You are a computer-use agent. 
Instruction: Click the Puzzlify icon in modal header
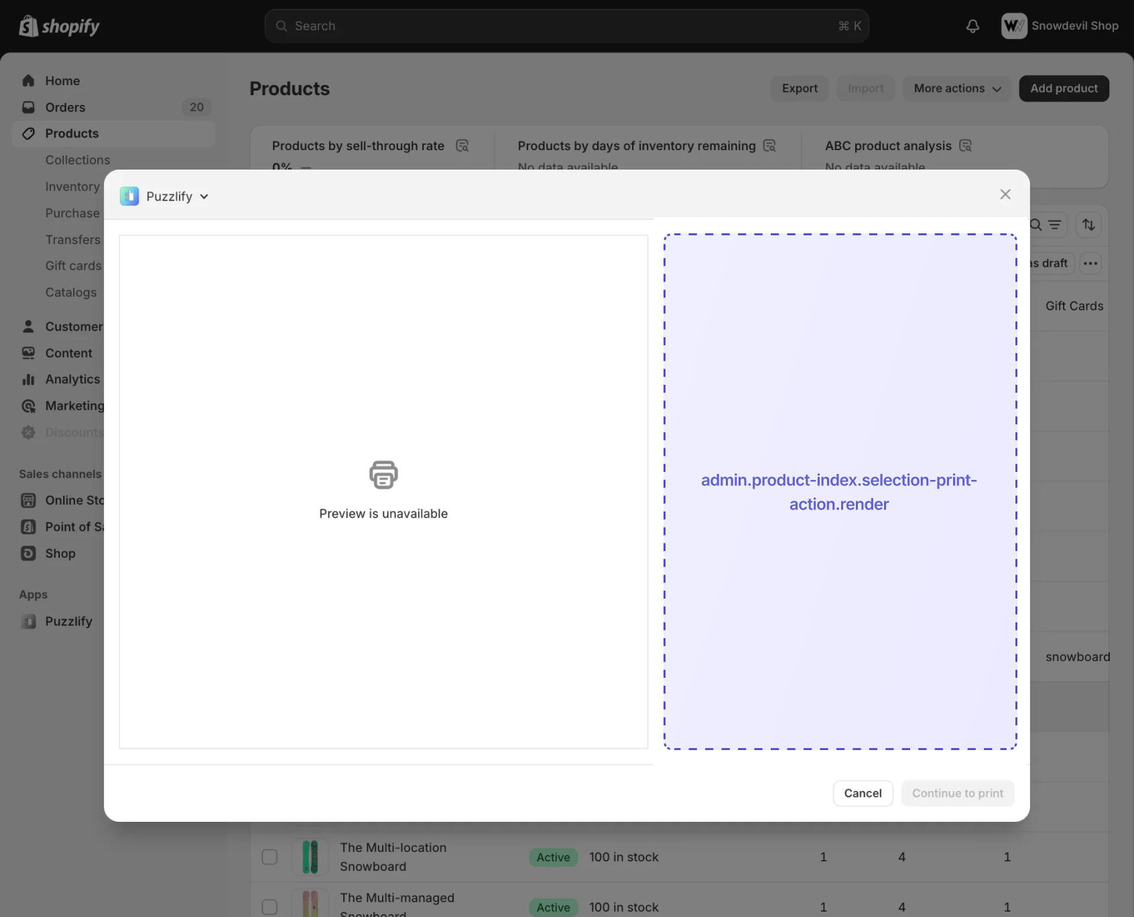tap(129, 196)
